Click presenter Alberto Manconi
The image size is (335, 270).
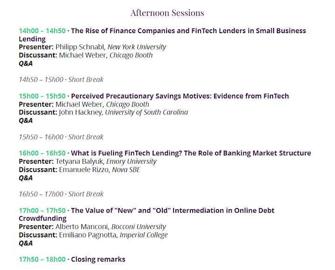(82, 227)
